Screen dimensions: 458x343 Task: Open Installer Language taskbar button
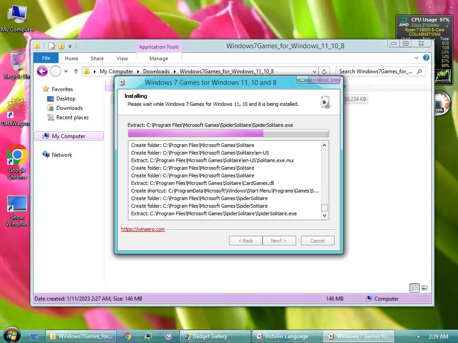click(288, 336)
